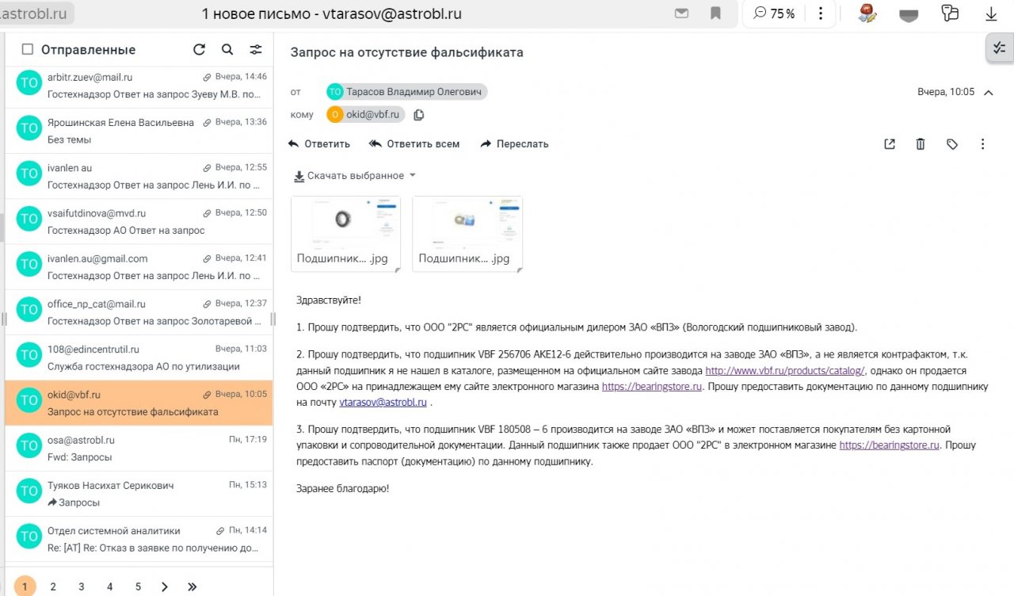
Task: Open search in the mail folder
Action: pos(227,50)
